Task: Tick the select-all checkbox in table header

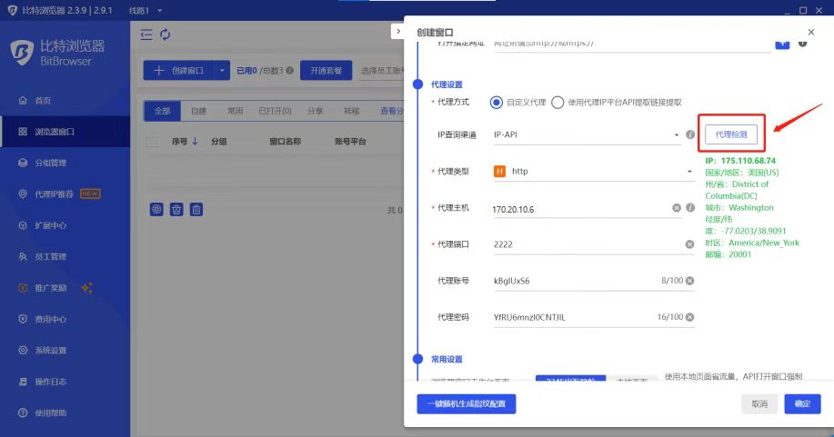Action: click(153, 142)
